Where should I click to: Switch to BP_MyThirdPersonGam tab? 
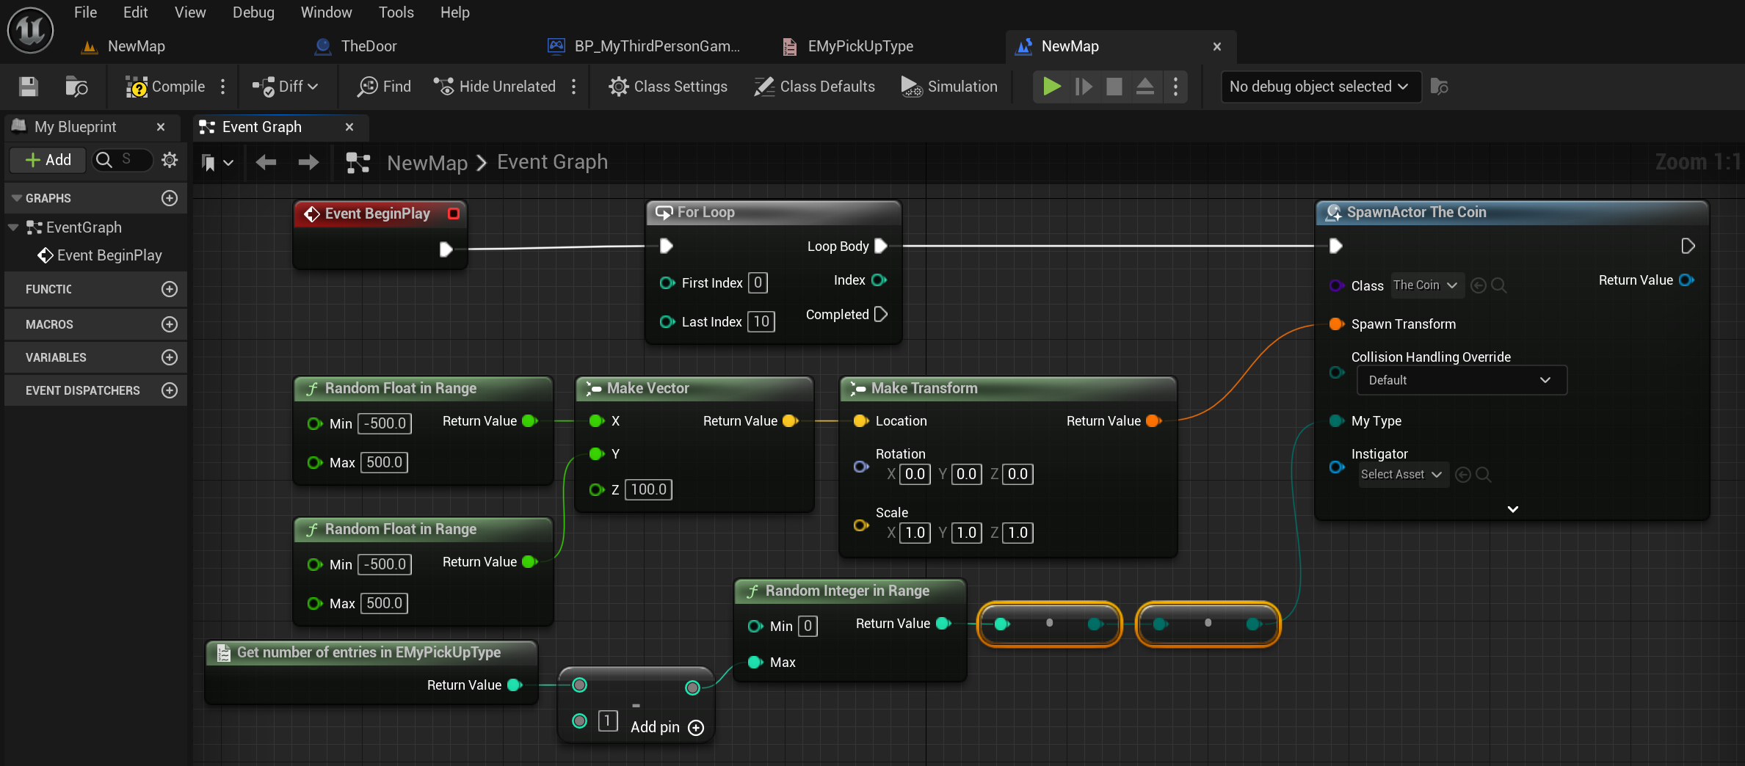[644, 46]
